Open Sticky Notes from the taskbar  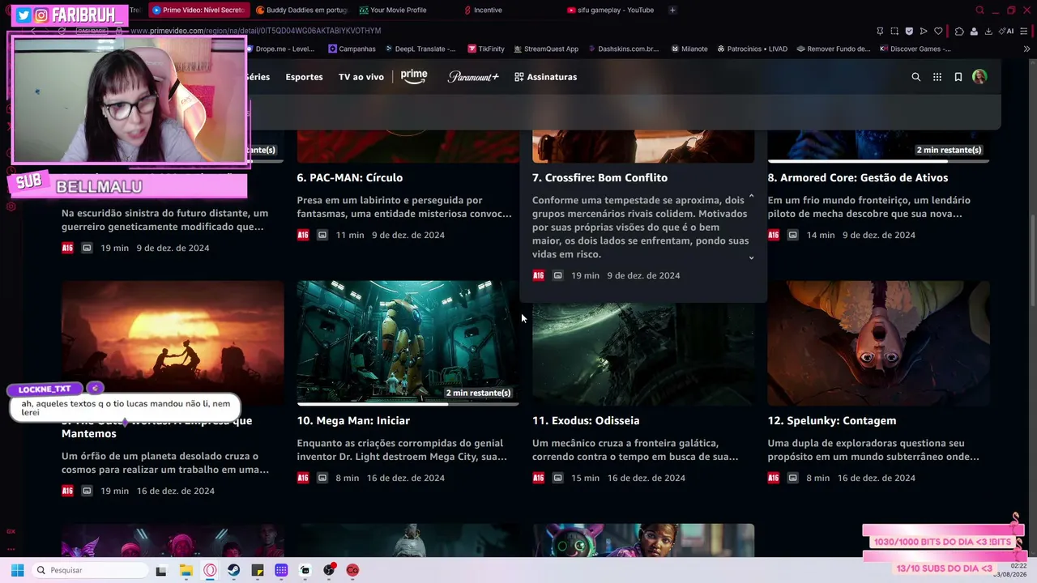click(258, 570)
